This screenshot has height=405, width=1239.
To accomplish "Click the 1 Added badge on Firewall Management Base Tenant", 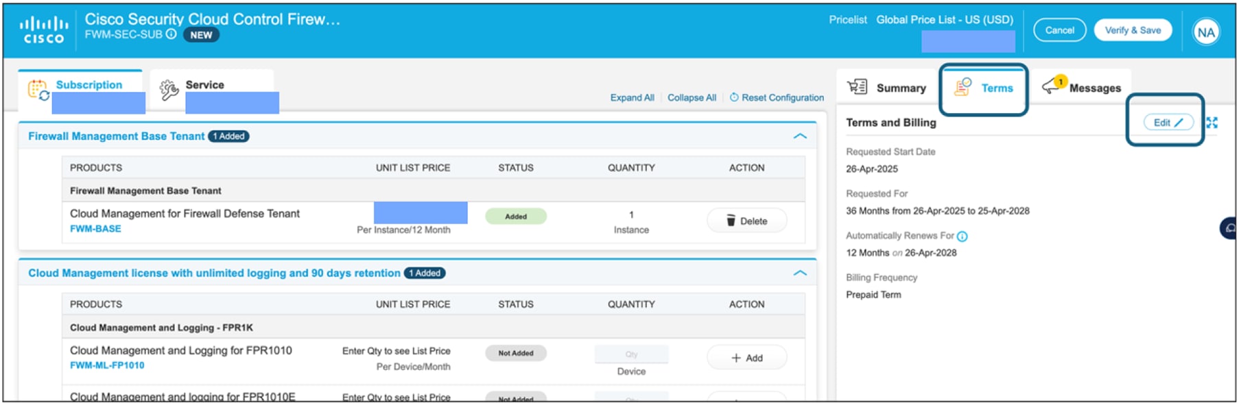I will (228, 136).
